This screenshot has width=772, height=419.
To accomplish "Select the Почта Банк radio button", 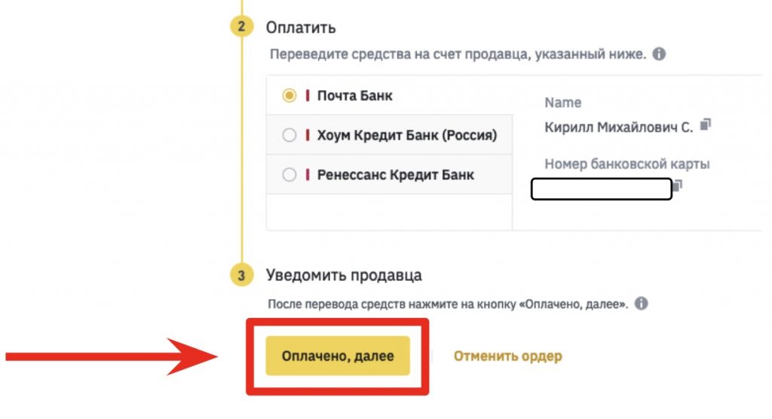I will (289, 96).
